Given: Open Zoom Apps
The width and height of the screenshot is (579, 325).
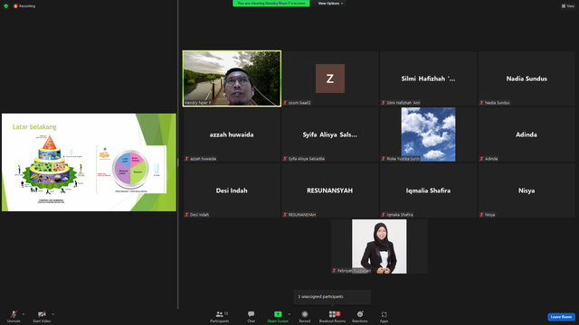Looking at the screenshot, I should [x=384, y=316].
